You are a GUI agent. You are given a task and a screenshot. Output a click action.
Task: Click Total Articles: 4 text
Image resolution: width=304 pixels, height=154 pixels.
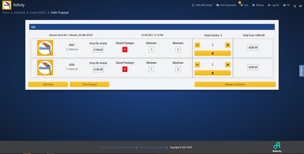(213, 35)
